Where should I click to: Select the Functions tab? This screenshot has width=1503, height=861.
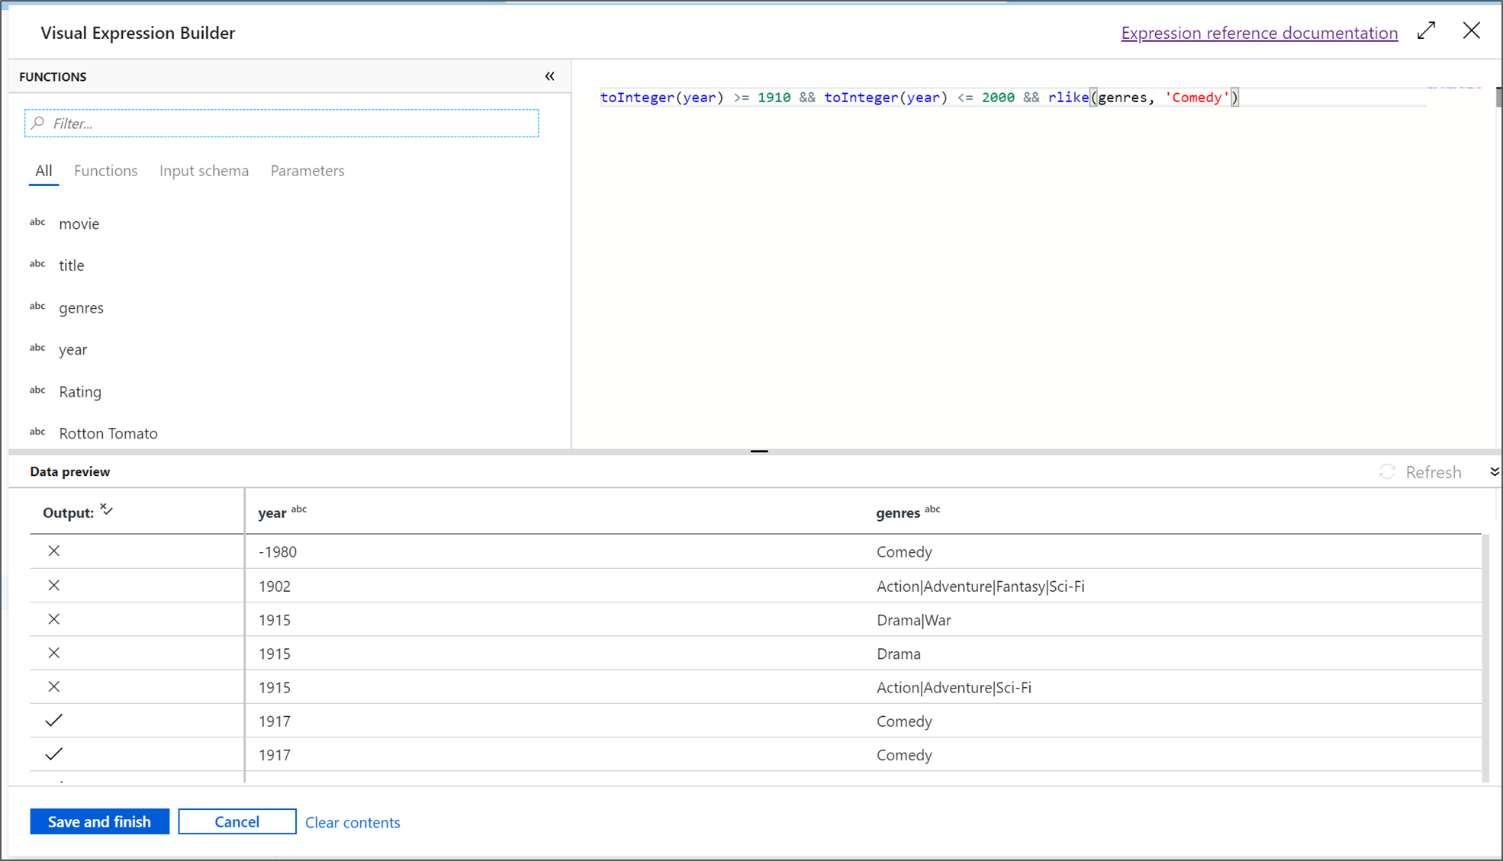106,170
